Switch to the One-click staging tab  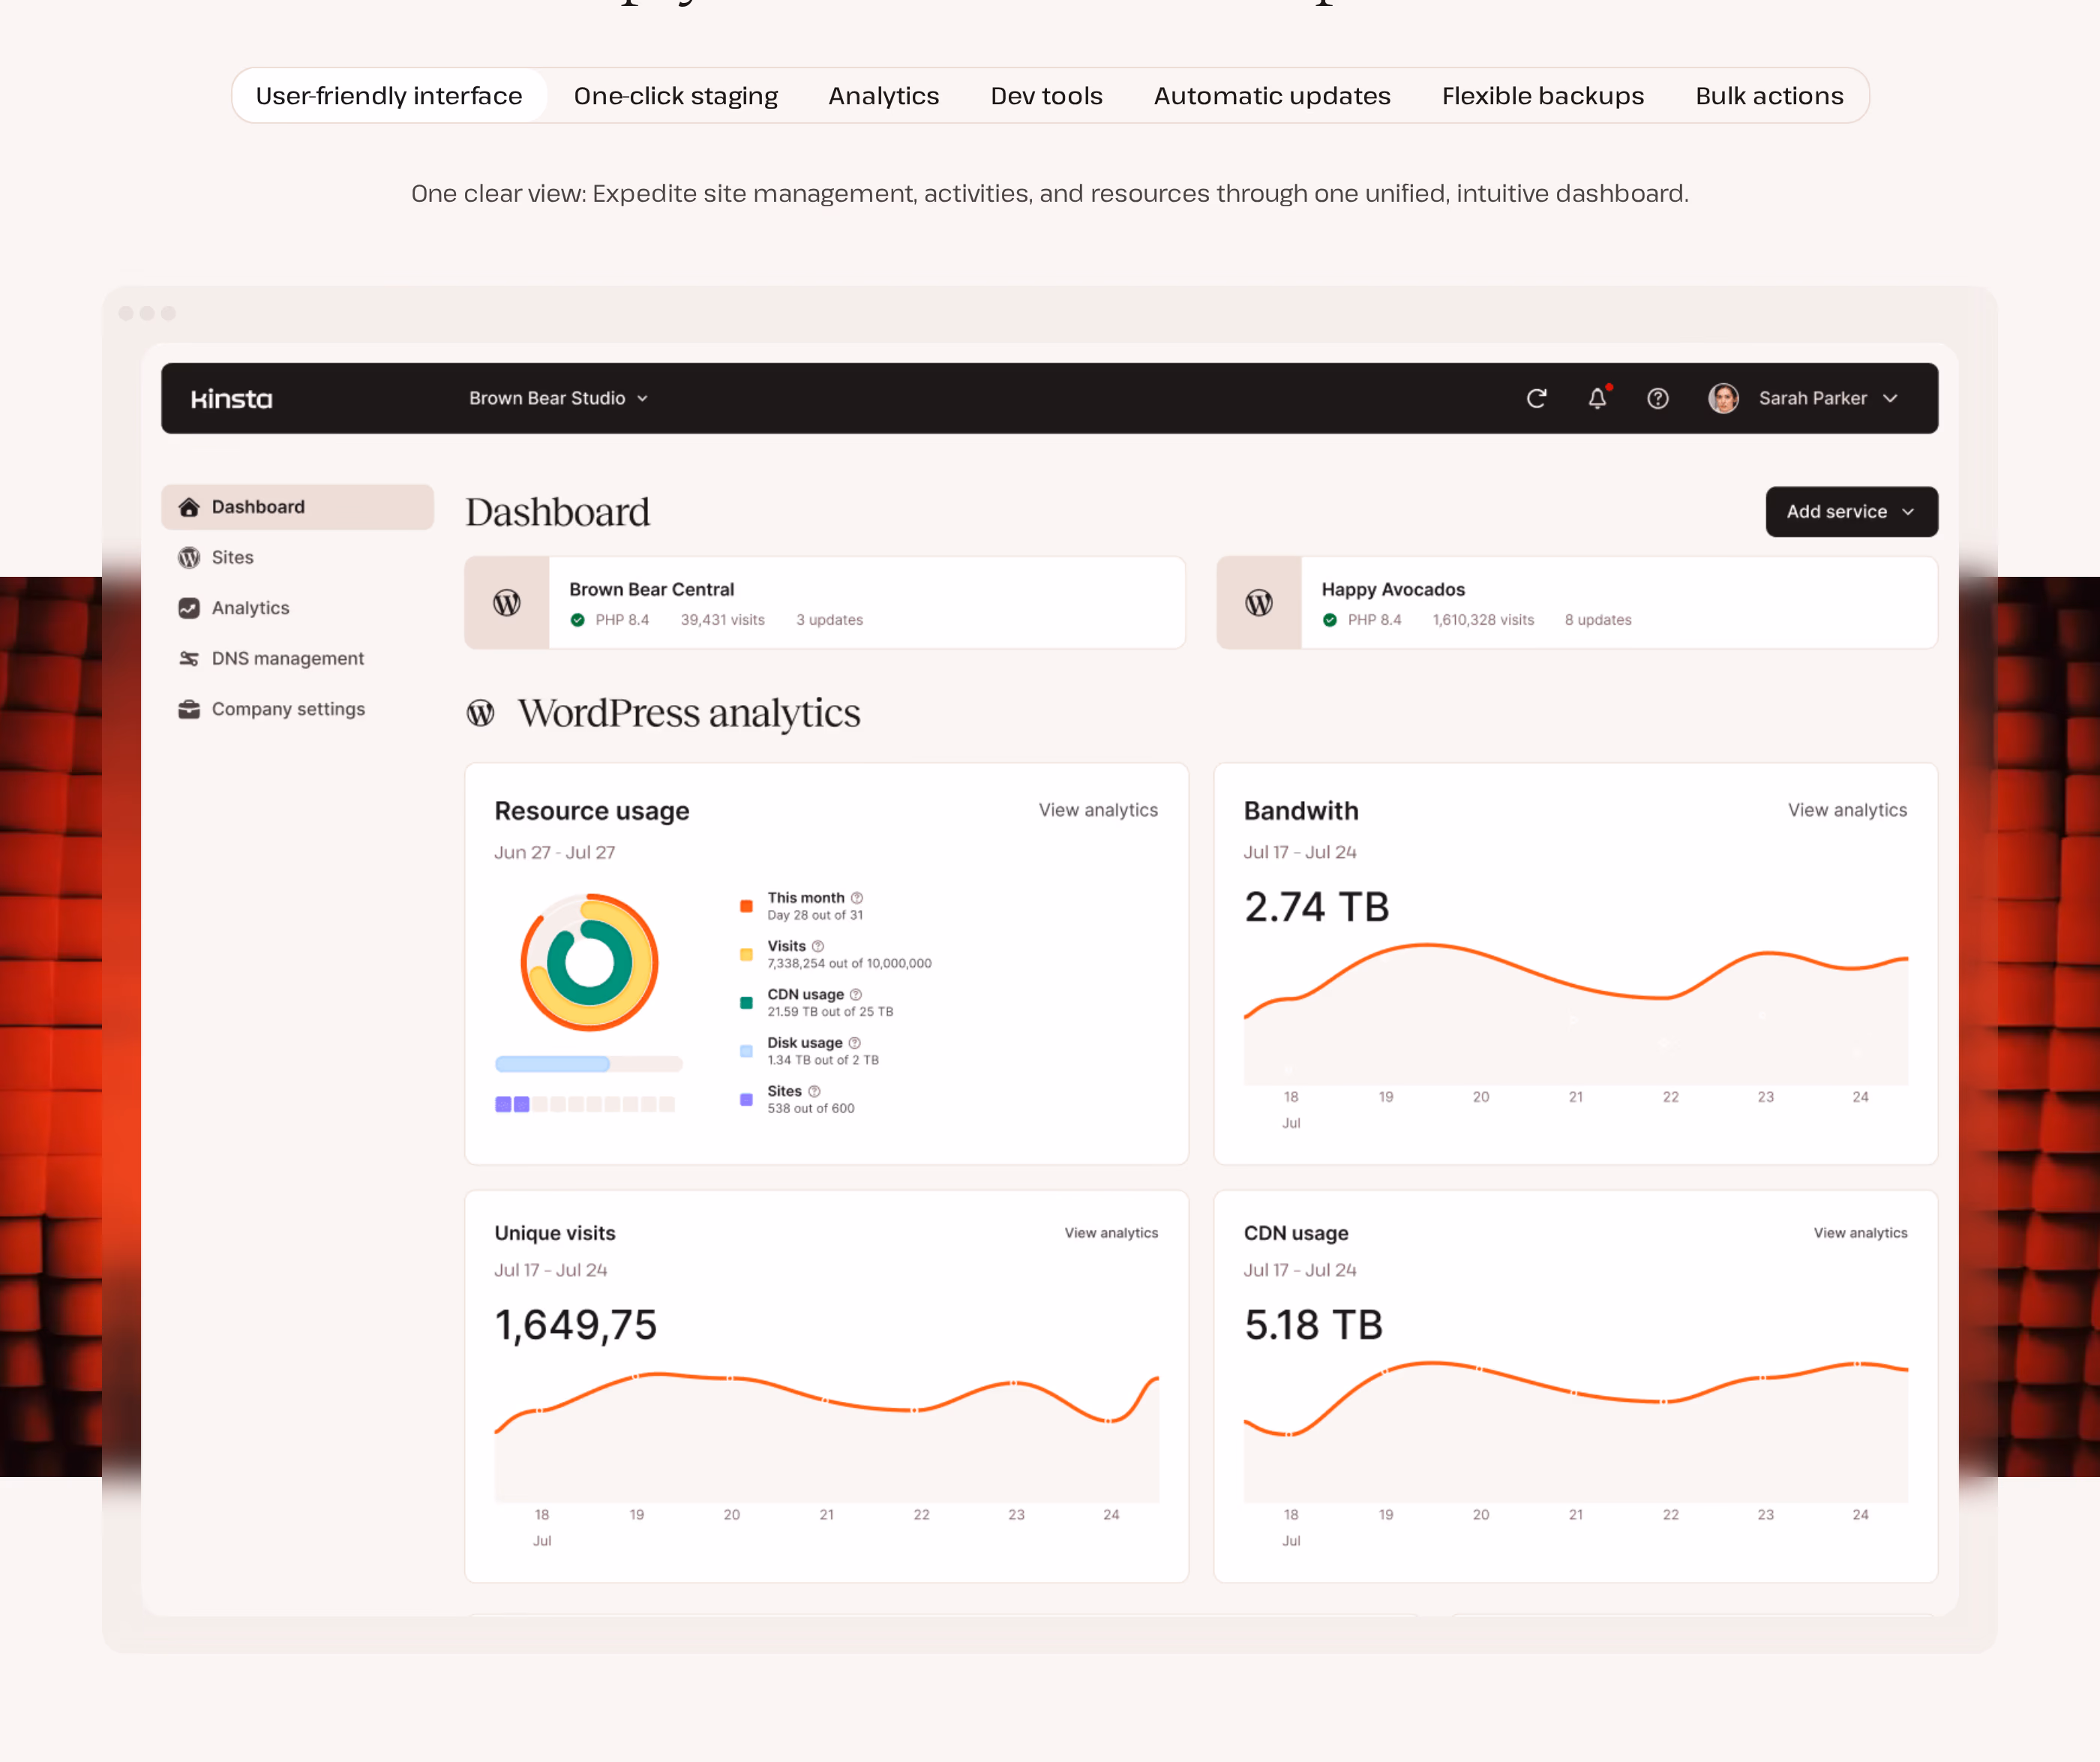[x=676, y=96]
